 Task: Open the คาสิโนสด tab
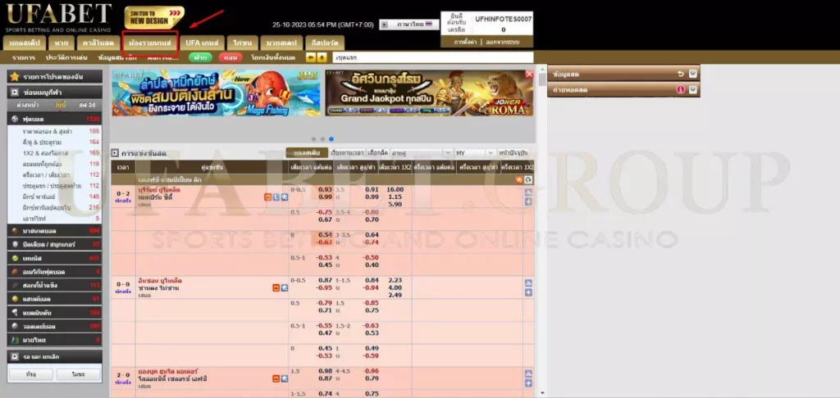tap(97, 42)
